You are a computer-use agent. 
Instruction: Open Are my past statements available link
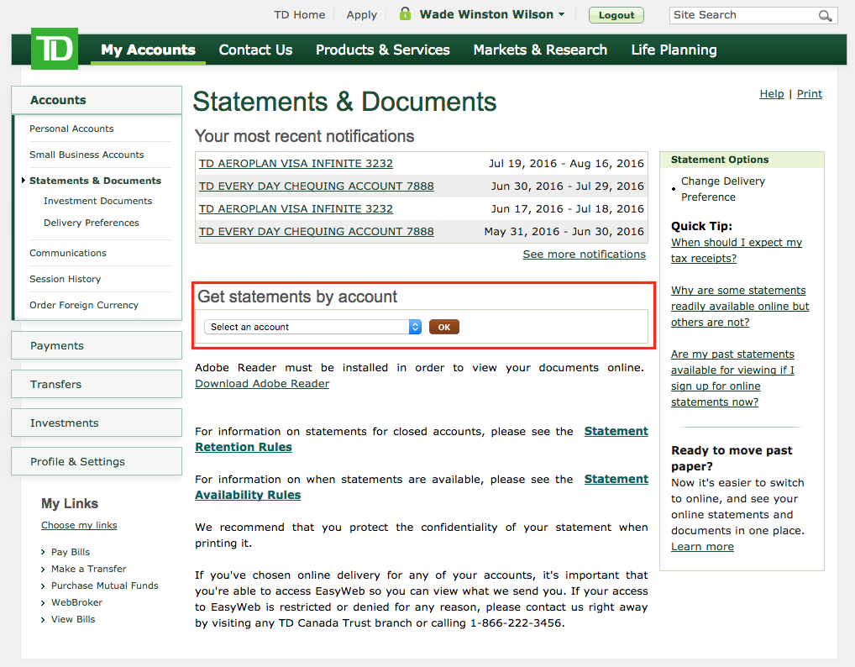732,378
